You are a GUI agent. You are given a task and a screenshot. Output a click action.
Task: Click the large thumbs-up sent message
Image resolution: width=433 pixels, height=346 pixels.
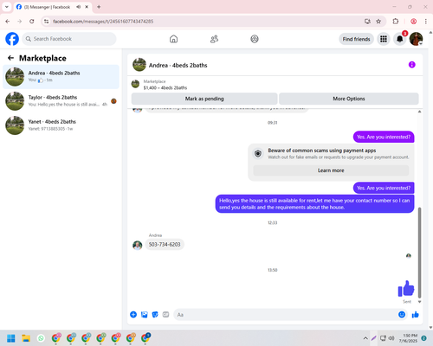tap(406, 288)
